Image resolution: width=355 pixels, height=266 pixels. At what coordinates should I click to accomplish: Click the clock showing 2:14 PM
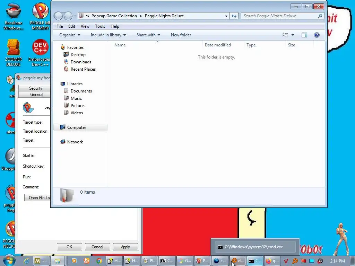click(x=337, y=261)
